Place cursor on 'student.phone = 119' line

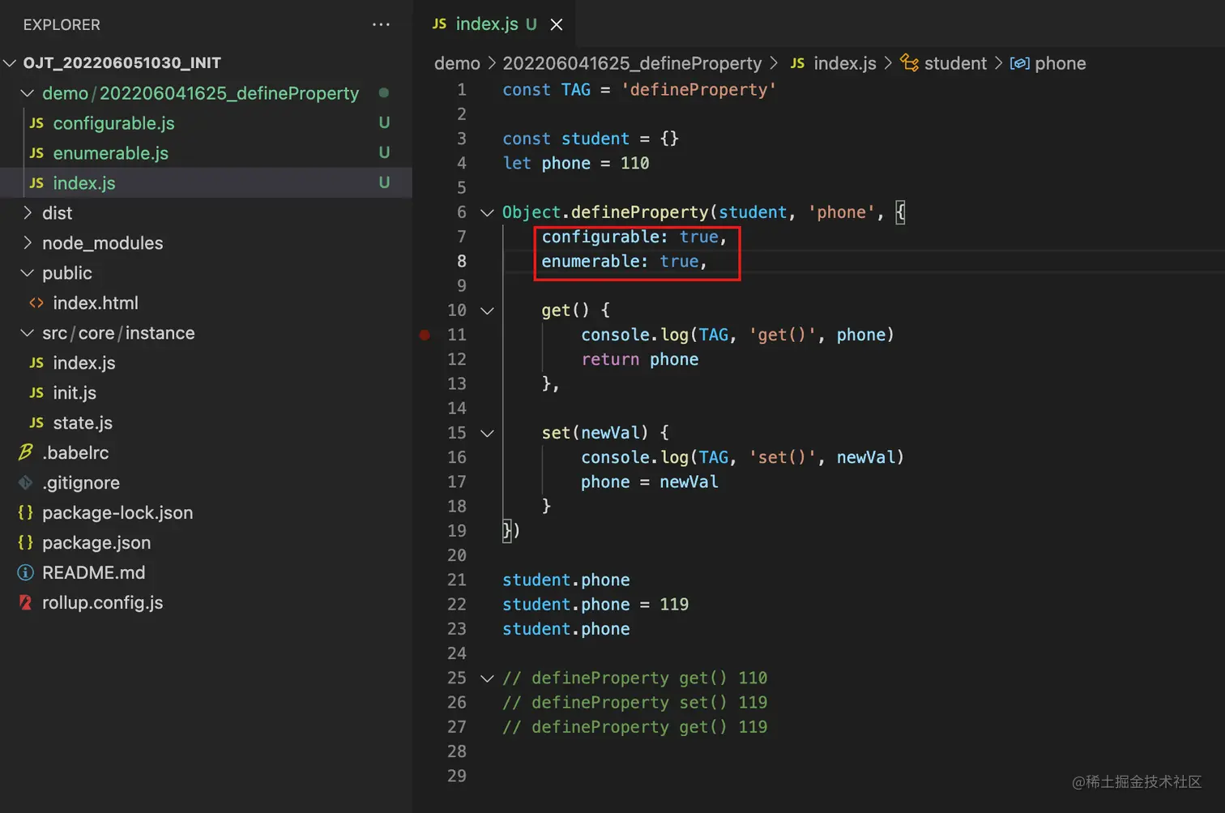click(595, 604)
